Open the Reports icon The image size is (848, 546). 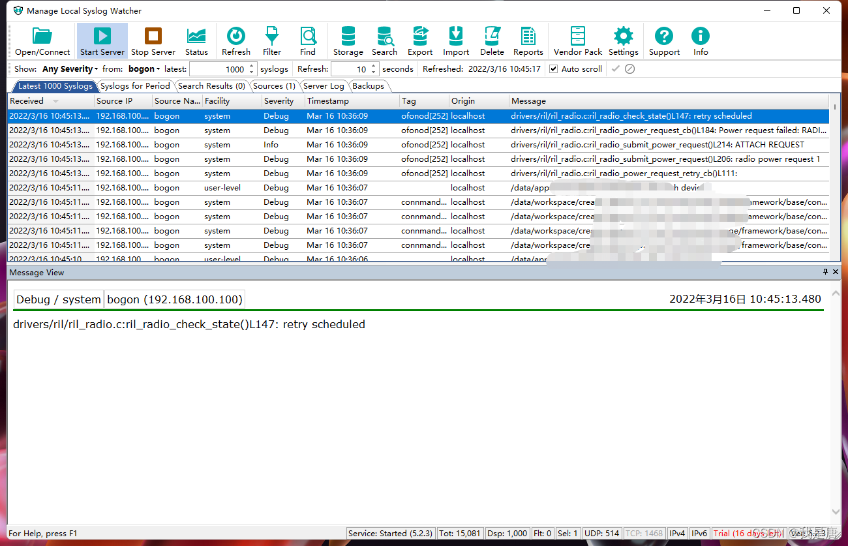(x=528, y=40)
